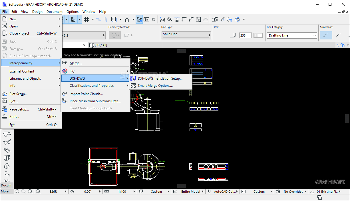Open the Line Category dropdown
This screenshot has width=350, height=201.
click(x=292, y=35)
